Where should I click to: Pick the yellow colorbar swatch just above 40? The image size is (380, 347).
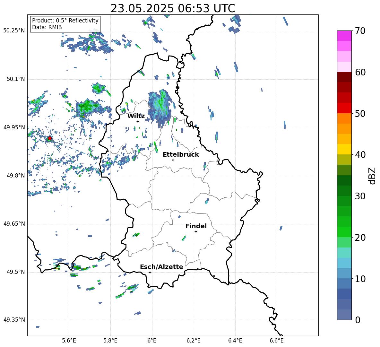(x=344, y=149)
